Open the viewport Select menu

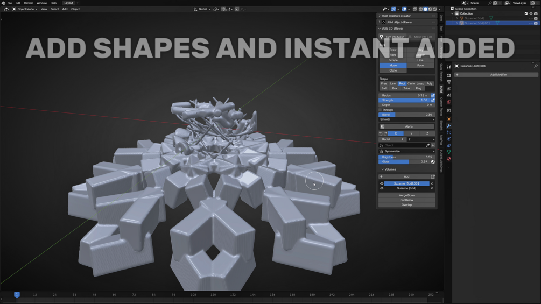pos(54,9)
